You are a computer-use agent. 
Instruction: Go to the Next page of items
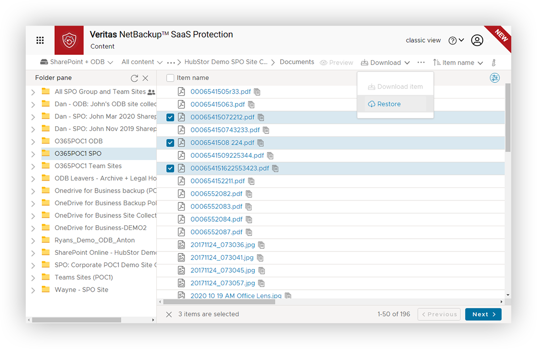click(x=483, y=314)
